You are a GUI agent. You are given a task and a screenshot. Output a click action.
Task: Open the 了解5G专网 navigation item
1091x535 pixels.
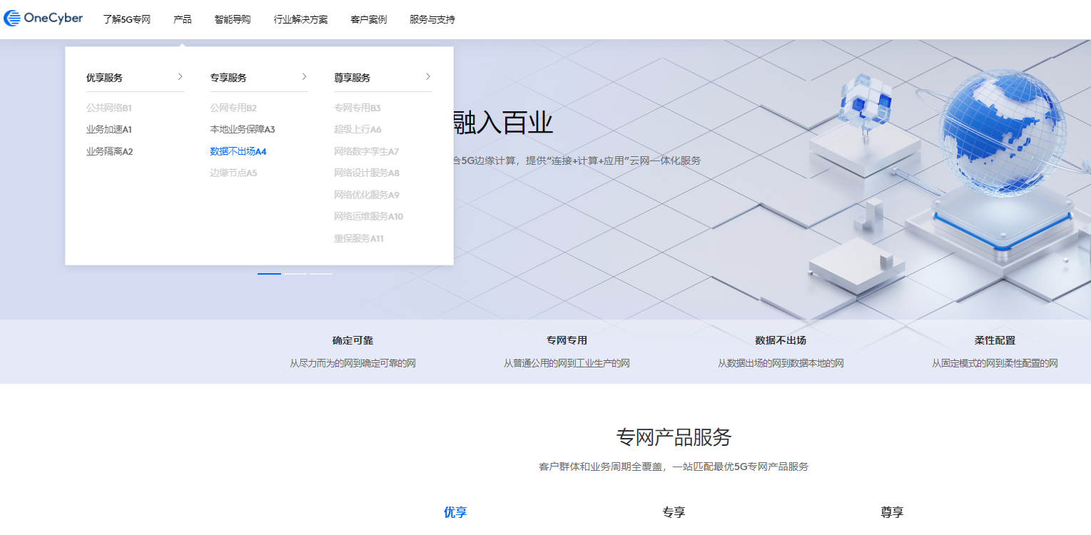[126, 19]
